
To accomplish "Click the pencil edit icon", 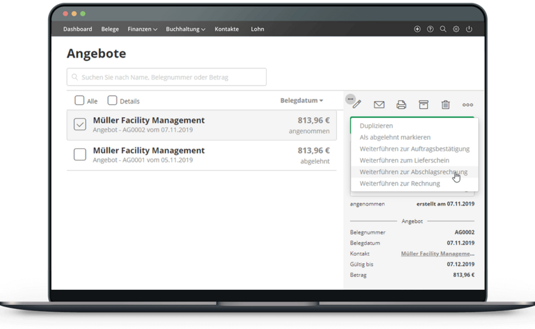I will point(357,105).
